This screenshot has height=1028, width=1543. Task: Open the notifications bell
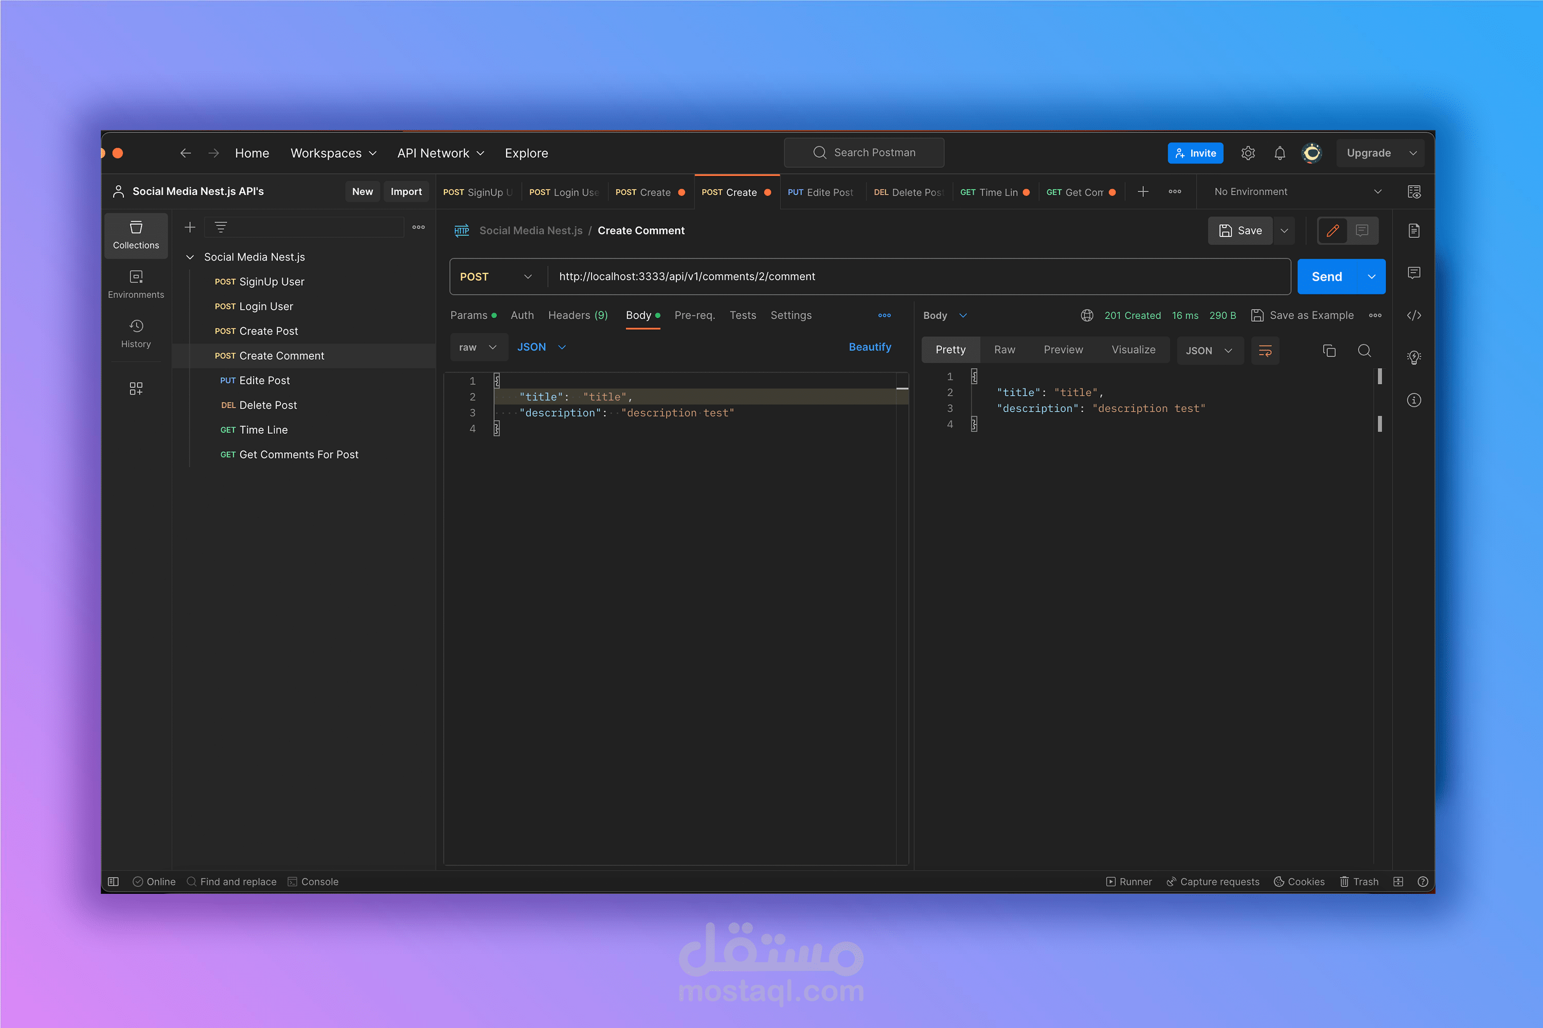tap(1279, 153)
